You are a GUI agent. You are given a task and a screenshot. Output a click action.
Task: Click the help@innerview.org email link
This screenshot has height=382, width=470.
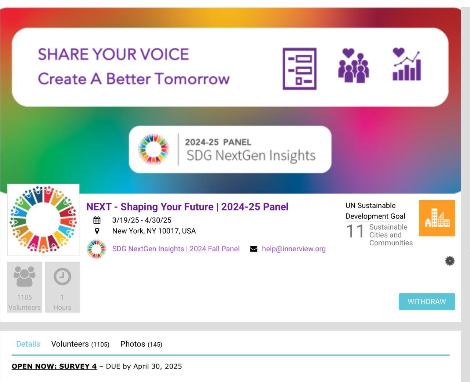pos(293,249)
